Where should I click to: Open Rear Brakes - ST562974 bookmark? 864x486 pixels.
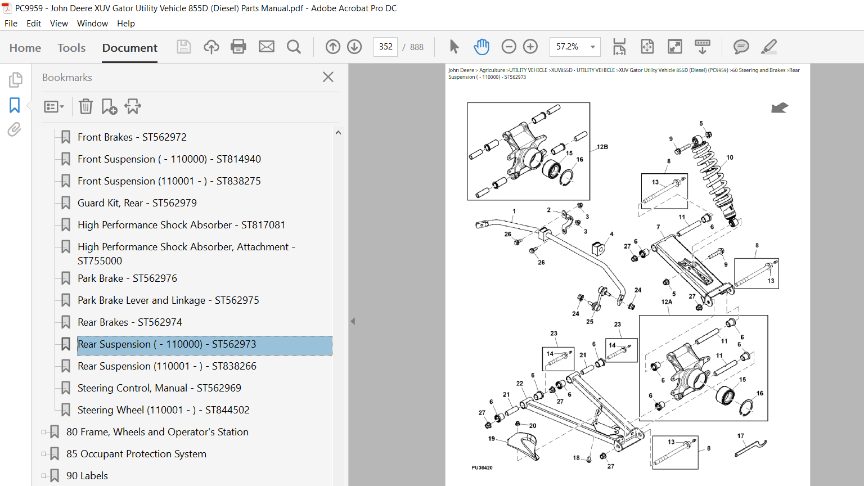click(x=130, y=322)
